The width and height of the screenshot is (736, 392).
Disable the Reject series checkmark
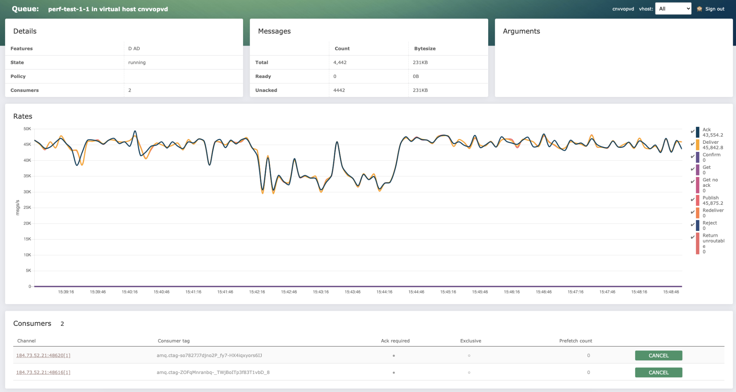pyautogui.click(x=693, y=224)
